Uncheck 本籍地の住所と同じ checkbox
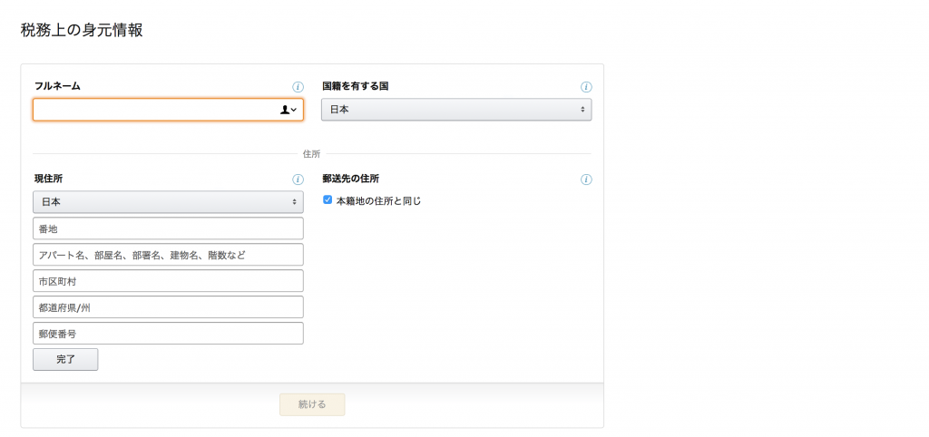929x437 pixels. (327, 200)
